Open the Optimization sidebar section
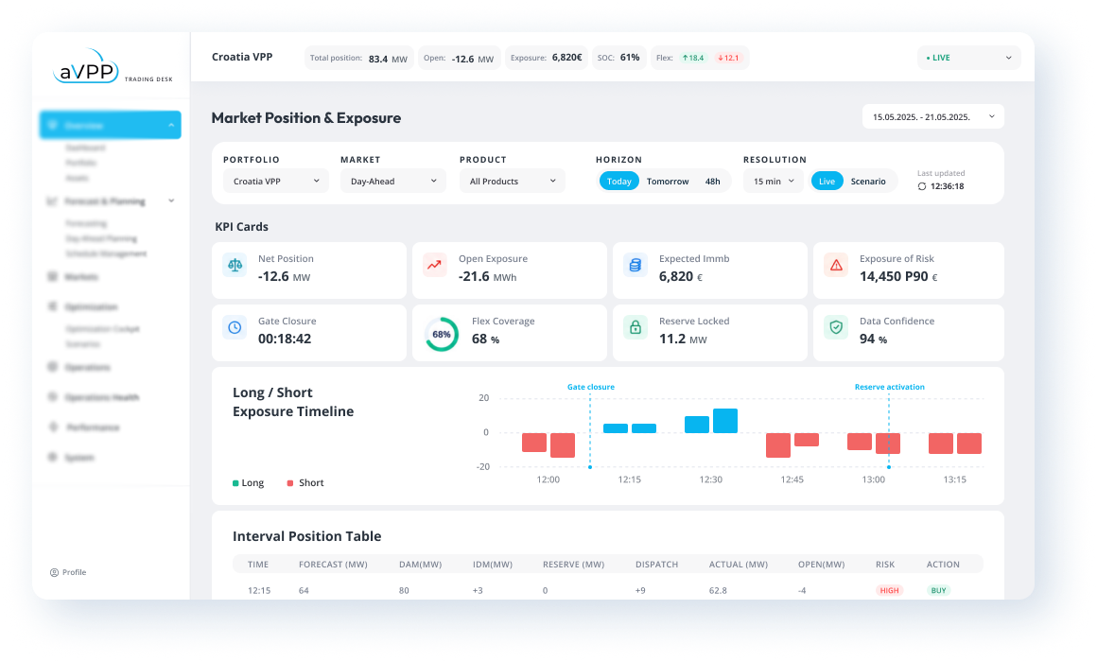The height and width of the screenshot is (662, 1097). (91, 306)
